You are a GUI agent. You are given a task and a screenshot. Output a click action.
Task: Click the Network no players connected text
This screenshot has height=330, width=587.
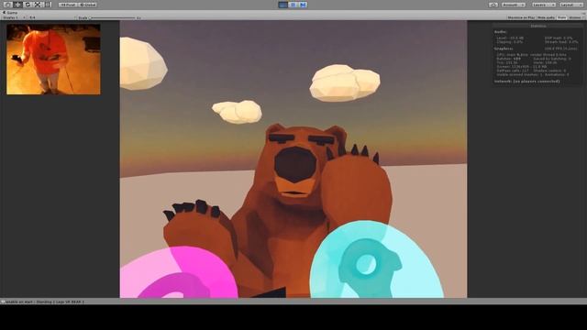pyautogui.click(x=526, y=82)
